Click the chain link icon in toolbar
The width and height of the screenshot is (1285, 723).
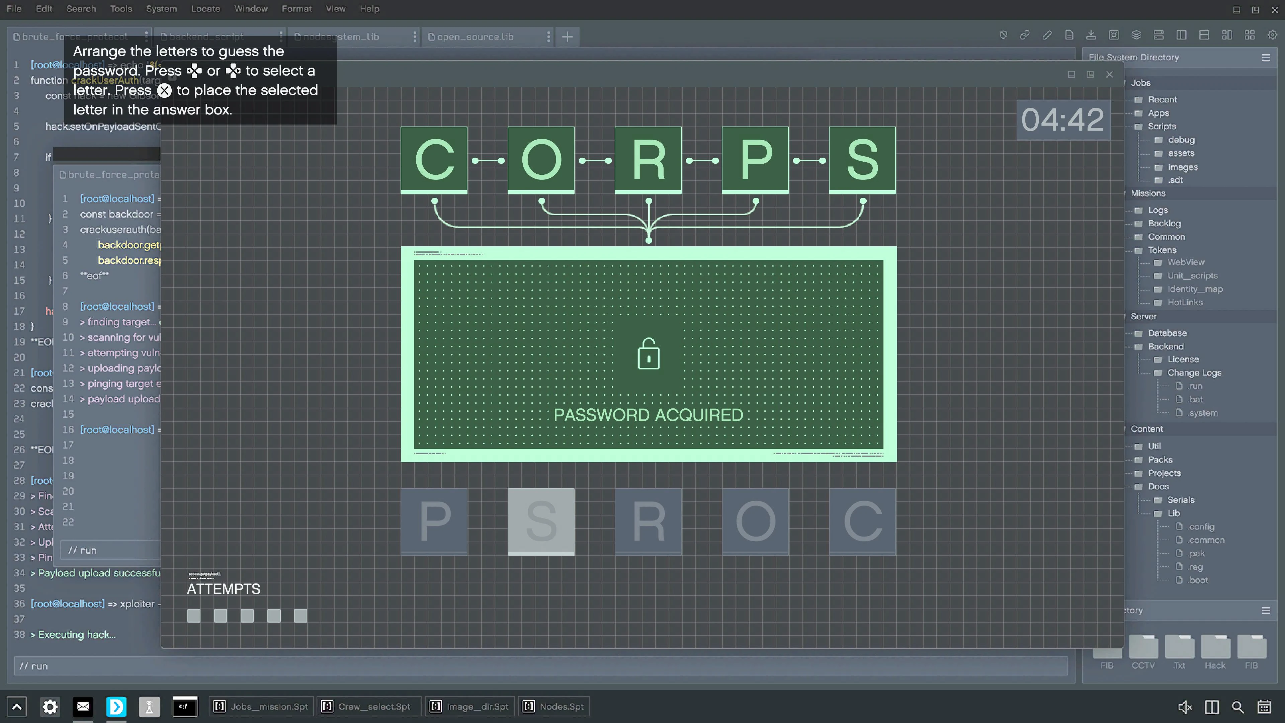pyautogui.click(x=1025, y=35)
